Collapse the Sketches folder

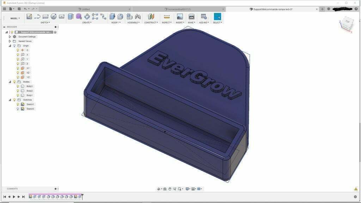coord(10,100)
